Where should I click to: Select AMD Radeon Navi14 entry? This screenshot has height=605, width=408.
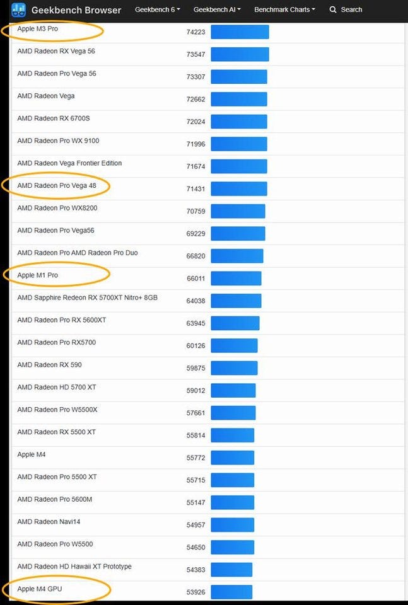point(49,522)
